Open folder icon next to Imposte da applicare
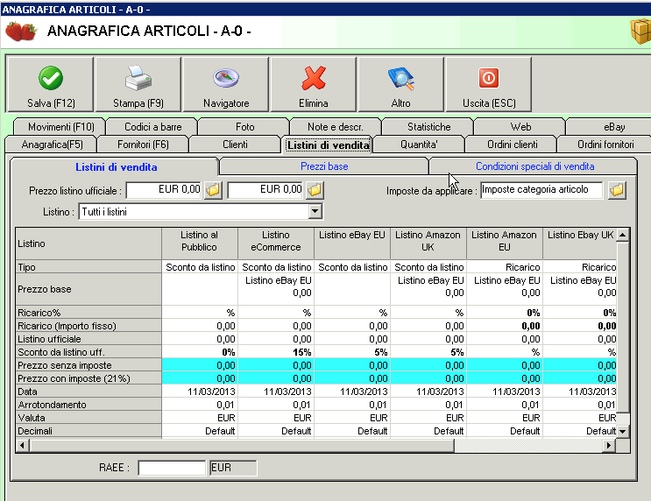 click(x=617, y=189)
